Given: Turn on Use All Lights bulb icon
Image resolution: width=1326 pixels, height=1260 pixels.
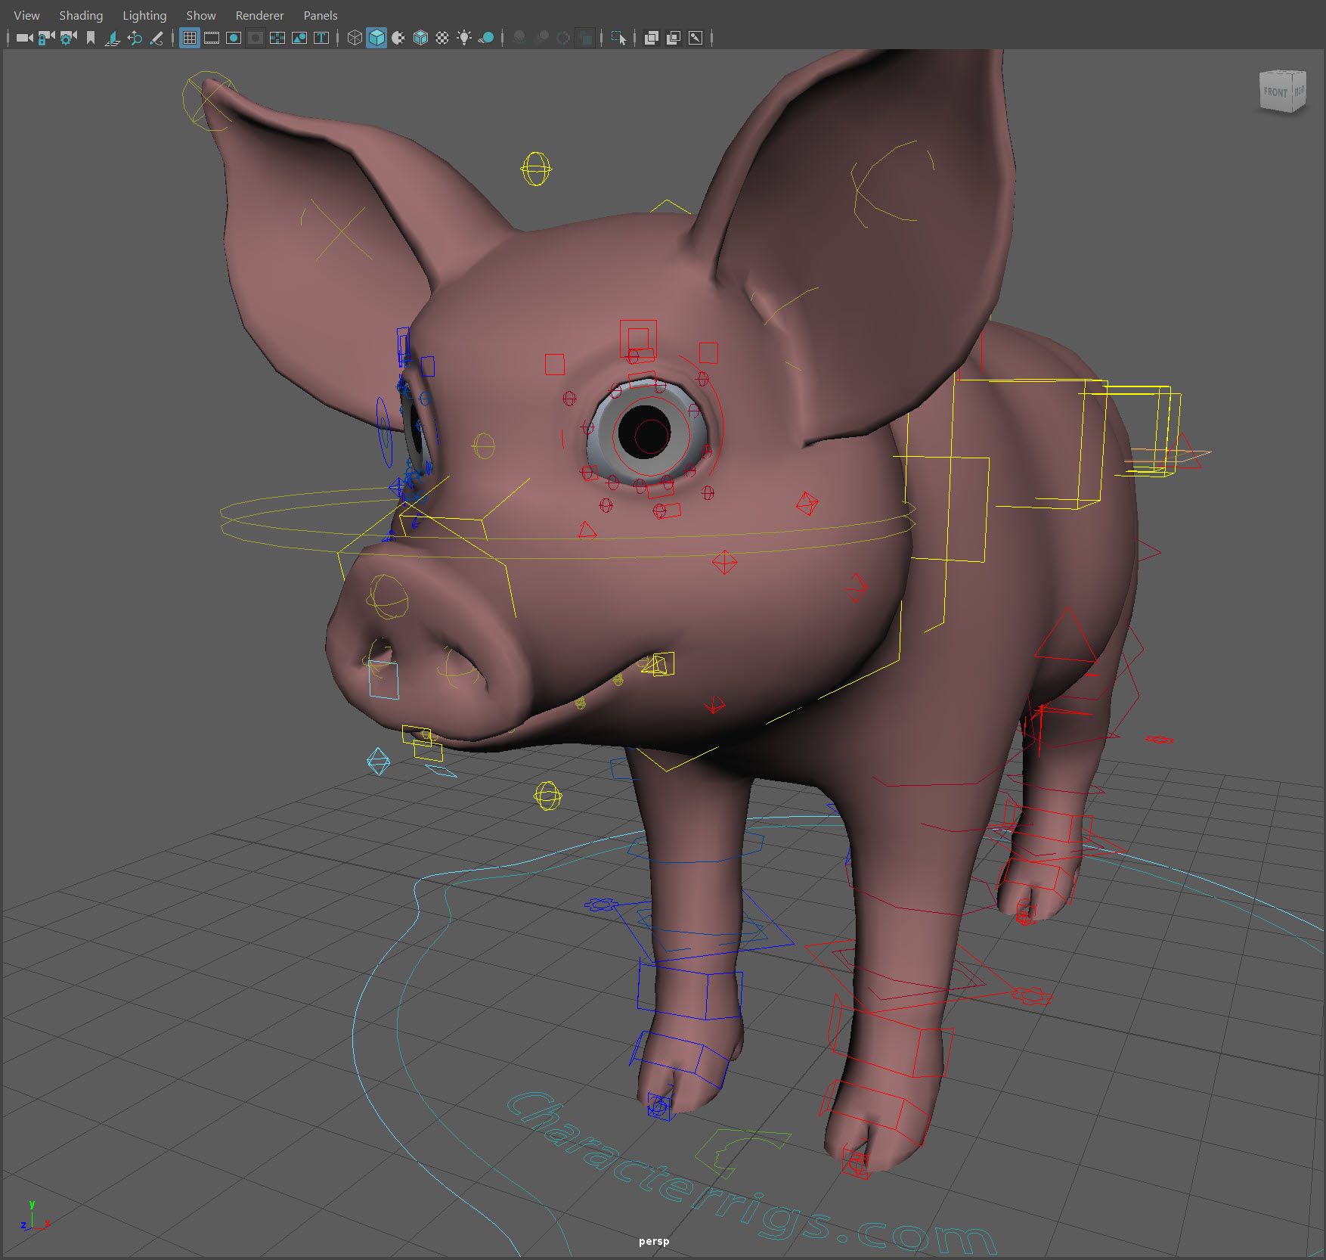Looking at the screenshot, I should tap(464, 38).
